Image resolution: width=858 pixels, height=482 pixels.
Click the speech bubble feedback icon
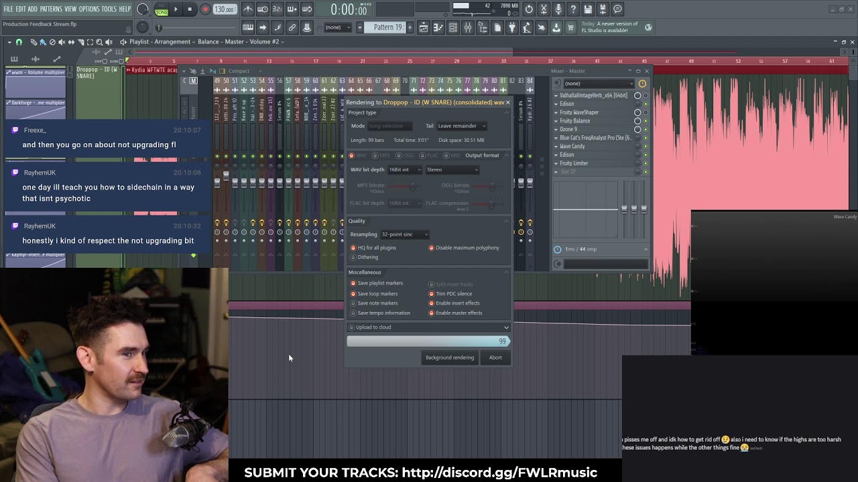(617, 9)
